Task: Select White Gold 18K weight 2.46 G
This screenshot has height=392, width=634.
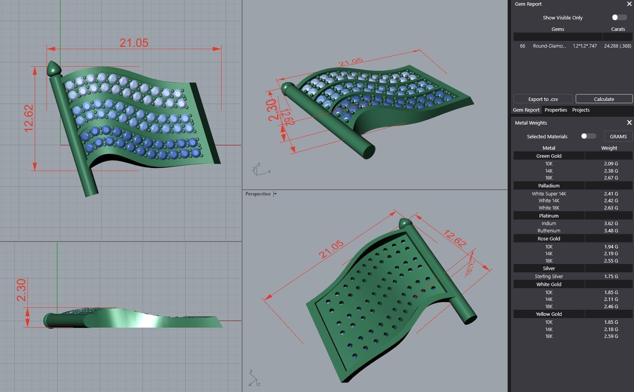Action: [611, 306]
